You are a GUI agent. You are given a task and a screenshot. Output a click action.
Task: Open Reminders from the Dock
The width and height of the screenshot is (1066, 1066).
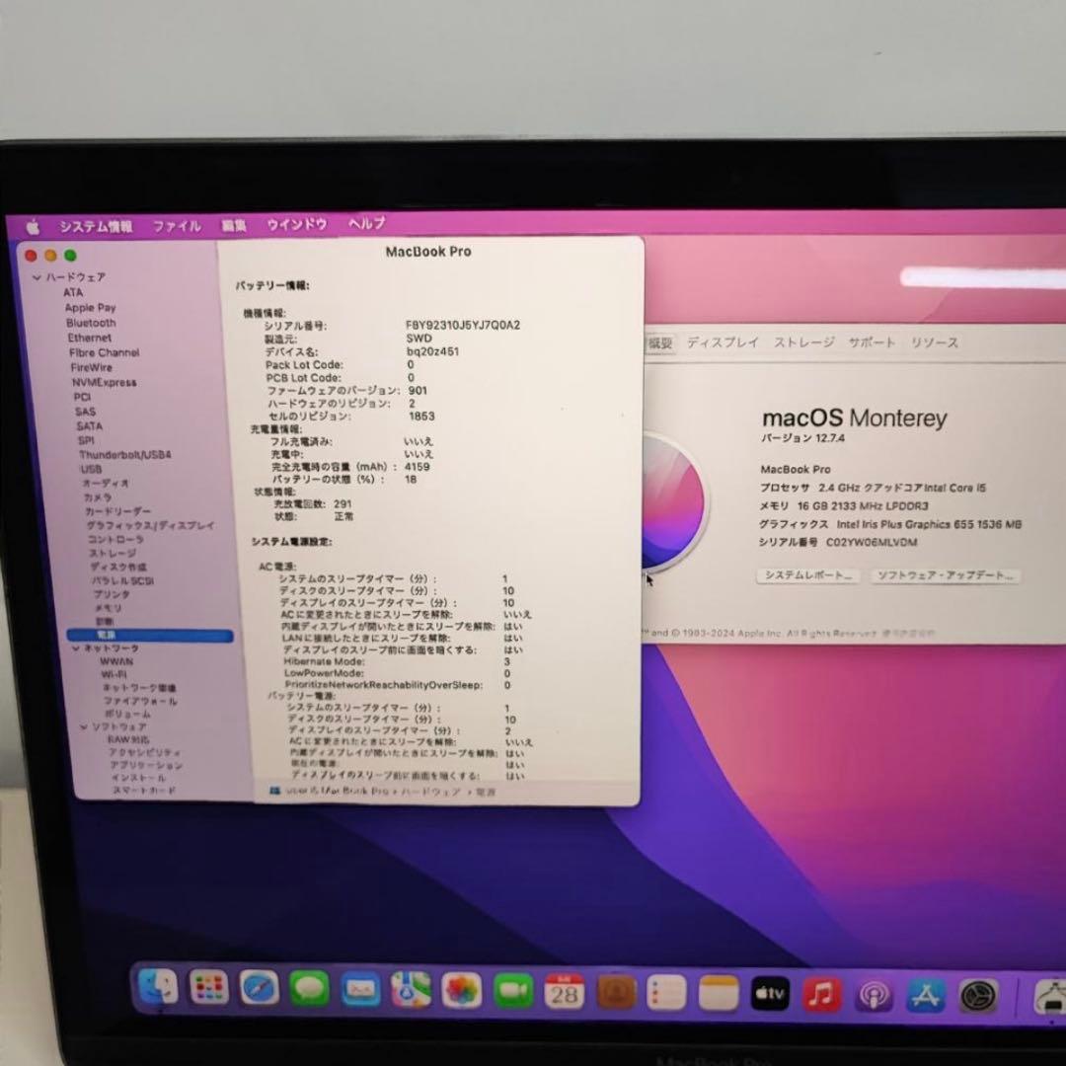(666, 993)
